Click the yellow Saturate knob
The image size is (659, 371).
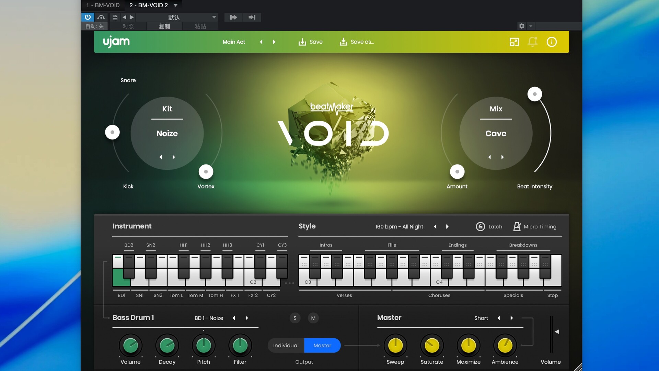coord(432,346)
